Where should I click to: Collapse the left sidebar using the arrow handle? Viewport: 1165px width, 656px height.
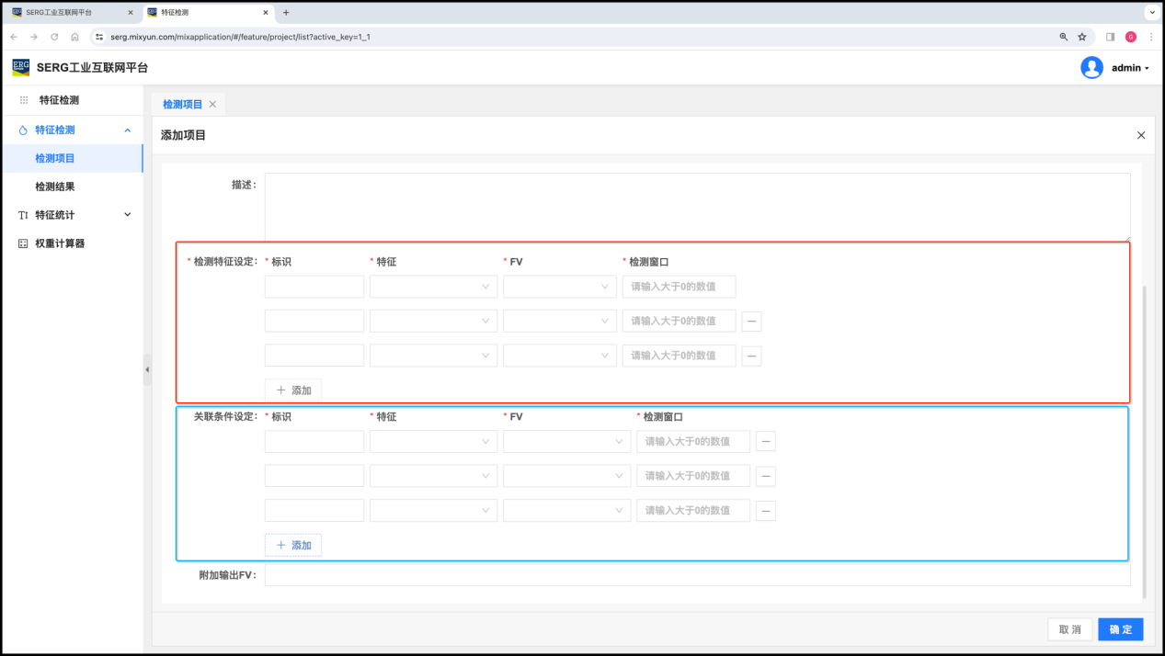(147, 369)
